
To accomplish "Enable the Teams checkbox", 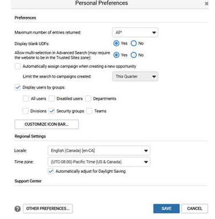I will coord(89,111).
